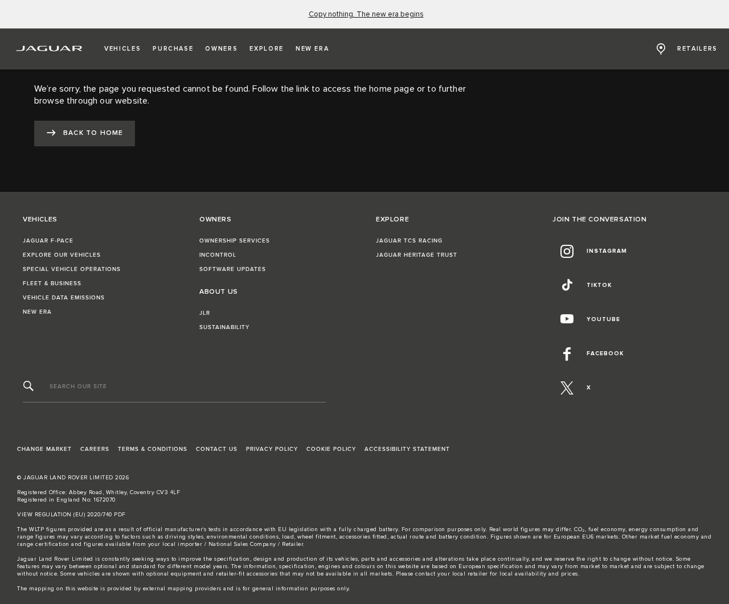Viewport: 729px width, 604px height.
Task: Open InControl footer link
Action: (218, 255)
